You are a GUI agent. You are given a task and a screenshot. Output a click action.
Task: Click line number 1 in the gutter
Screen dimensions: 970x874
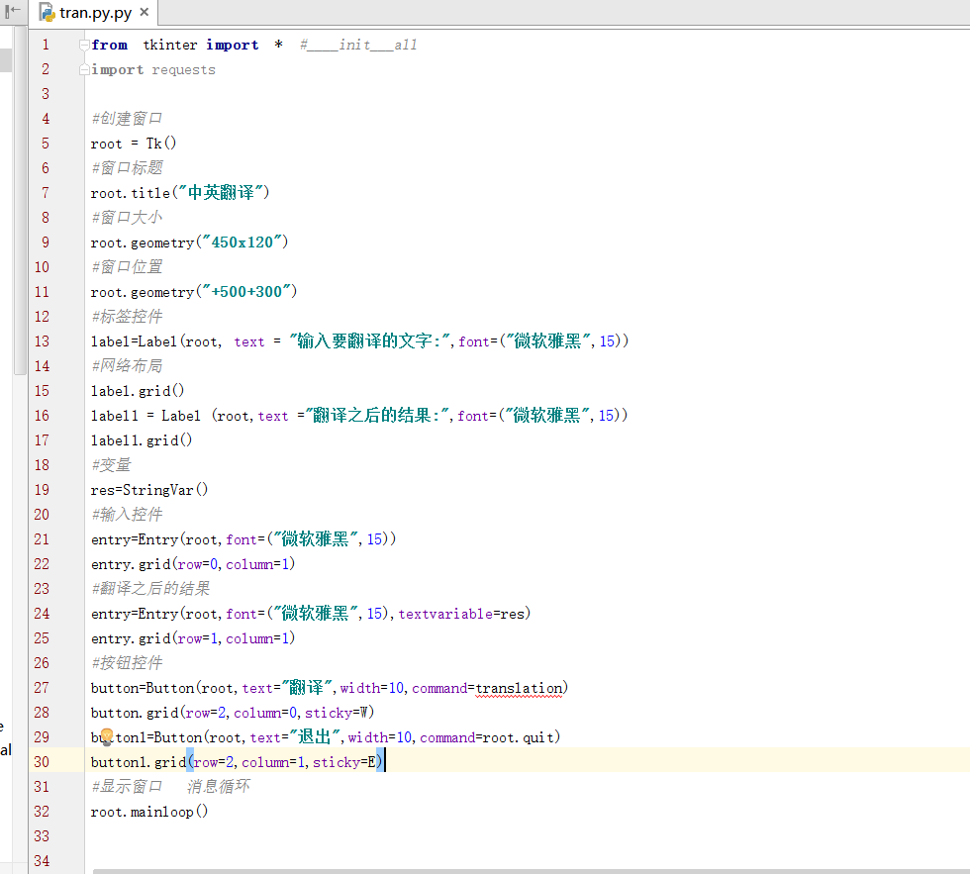(46, 45)
